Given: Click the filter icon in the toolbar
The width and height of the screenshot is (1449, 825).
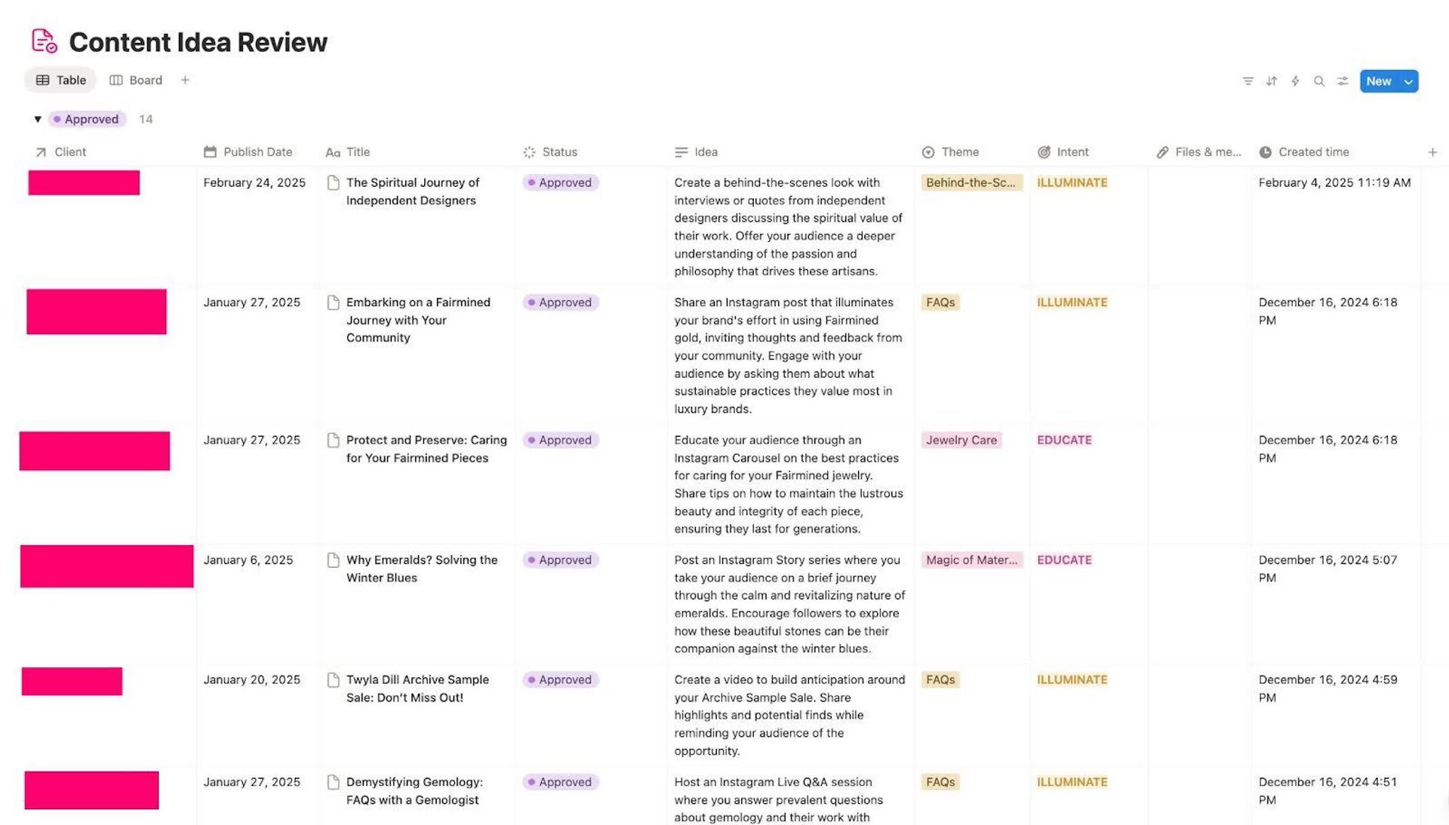Looking at the screenshot, I should (1247, 81).
